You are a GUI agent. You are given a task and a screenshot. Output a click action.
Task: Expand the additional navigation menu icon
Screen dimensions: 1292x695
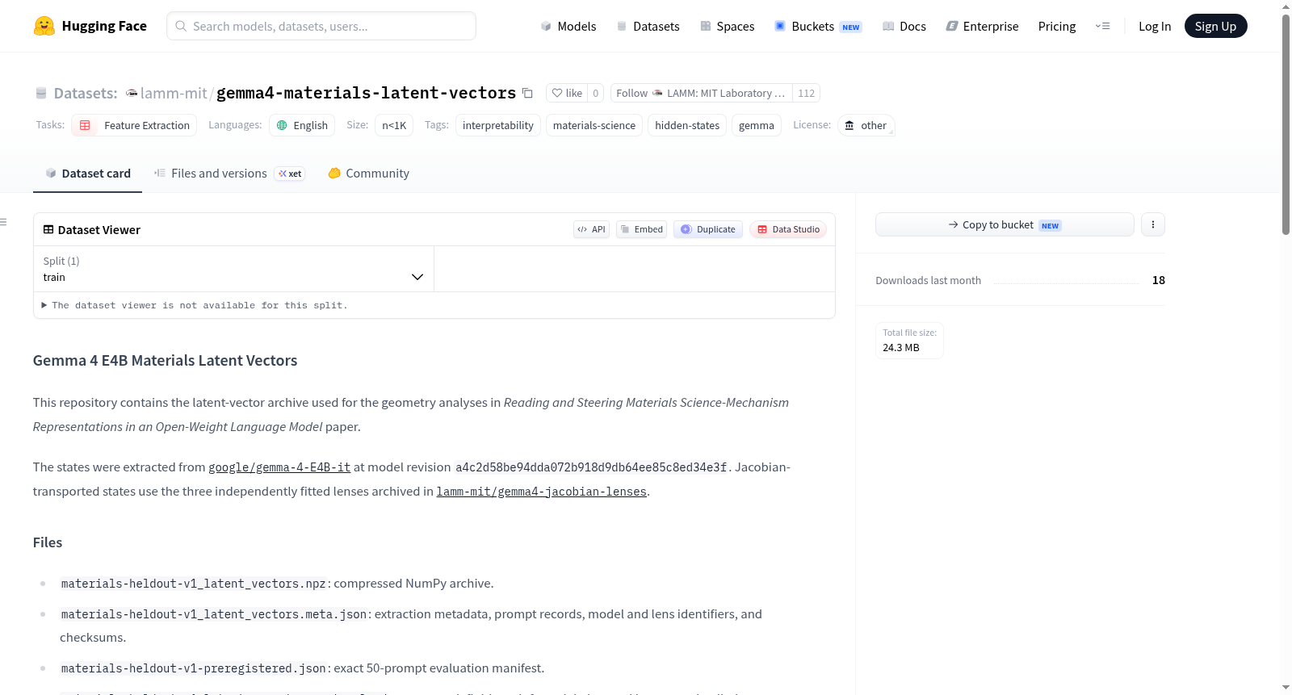[x=1102, y=26]
